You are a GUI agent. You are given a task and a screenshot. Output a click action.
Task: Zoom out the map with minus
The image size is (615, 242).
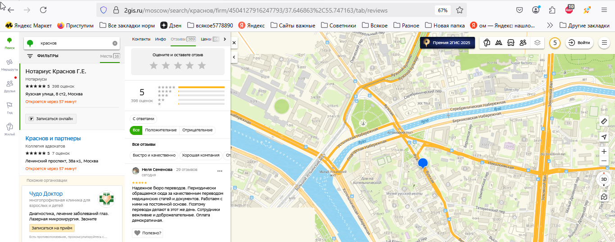click(604, 161)
